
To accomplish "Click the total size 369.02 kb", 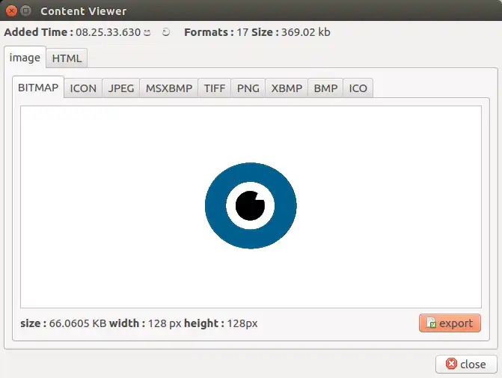I will 306,32.
